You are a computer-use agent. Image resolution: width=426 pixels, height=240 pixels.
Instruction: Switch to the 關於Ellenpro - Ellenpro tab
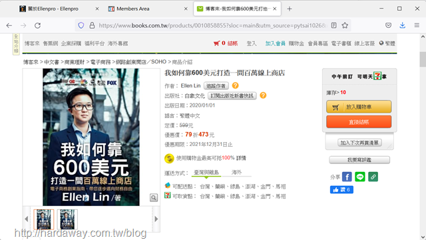click(53, 9)
